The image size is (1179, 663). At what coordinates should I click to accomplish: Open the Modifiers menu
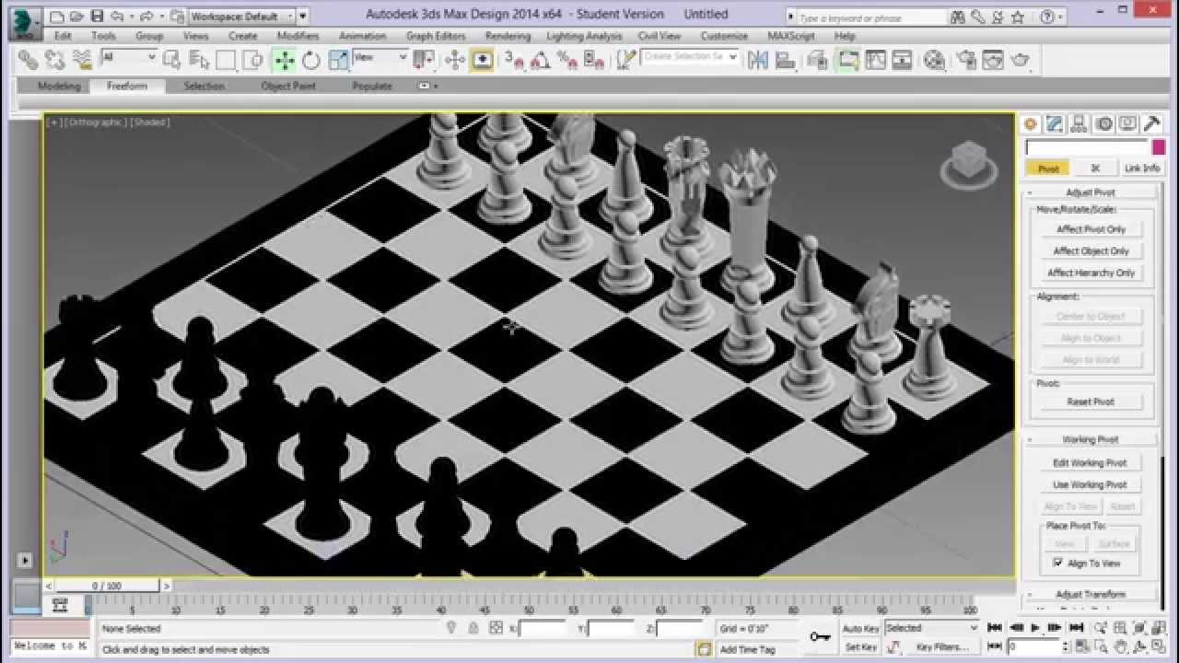298,36
